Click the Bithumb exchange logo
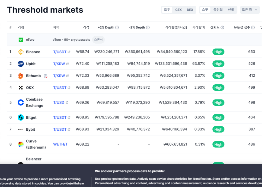 [21, 76]
